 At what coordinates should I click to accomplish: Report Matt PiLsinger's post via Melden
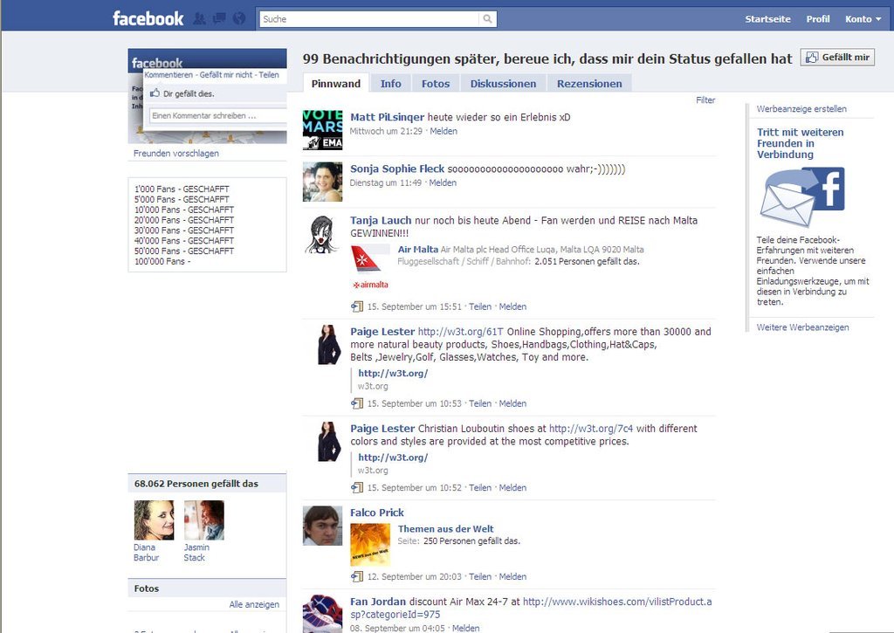[444, 131]
